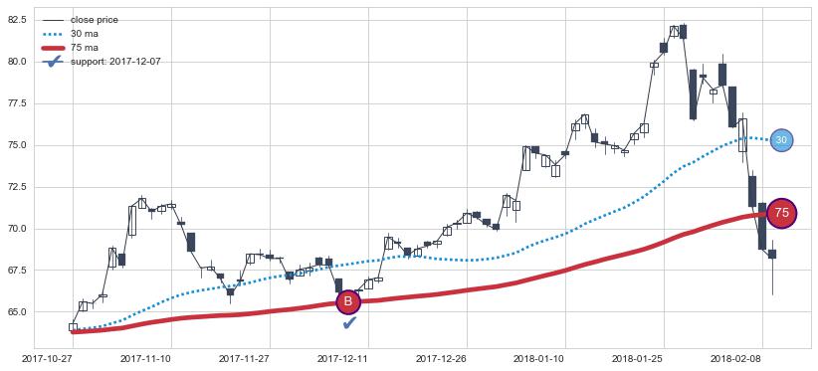This screenshot has width=818, height=371.
Task: Click the 65.0 y-axis tick label
Action: tap(18, 312)
